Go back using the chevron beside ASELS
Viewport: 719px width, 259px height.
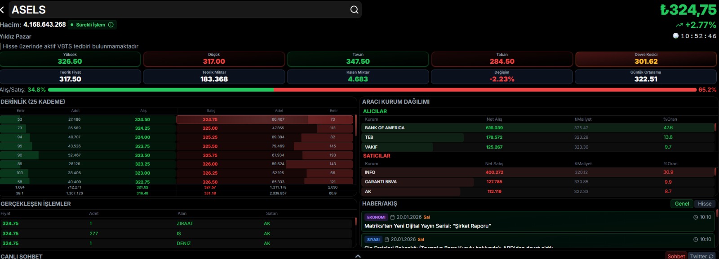[2, 9]
